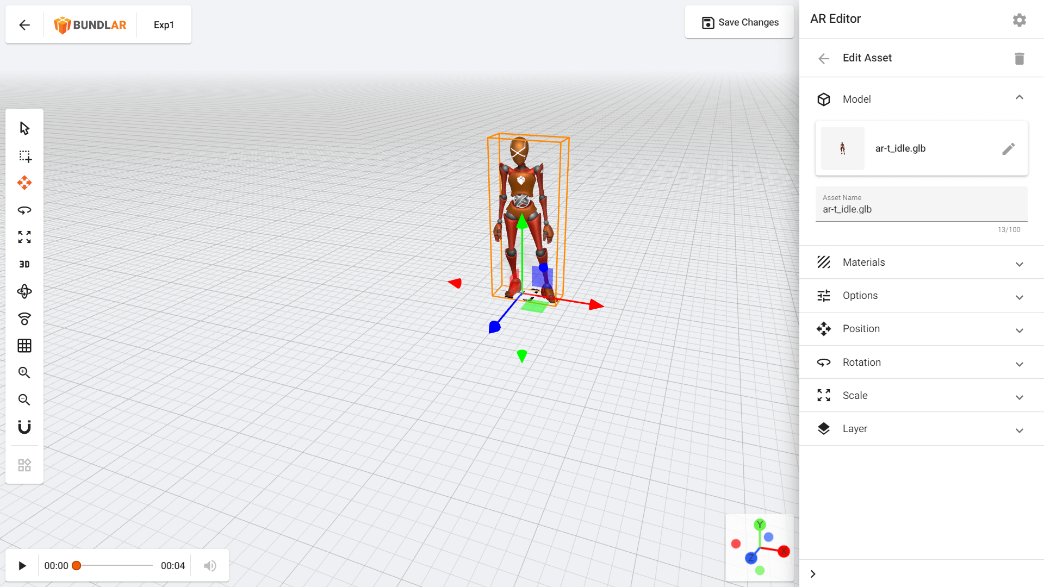Screen dimensions: 1044x587
Task: Collapse the Model section
Action: pyautogui.click(x=1019, y=98)
